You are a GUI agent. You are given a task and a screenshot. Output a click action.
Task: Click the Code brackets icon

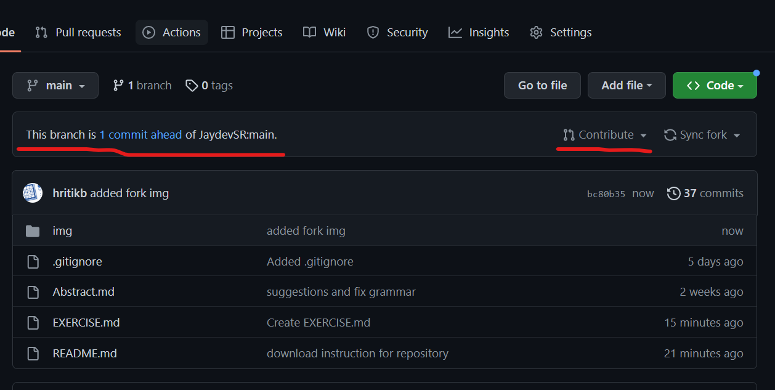pos(694,85)
